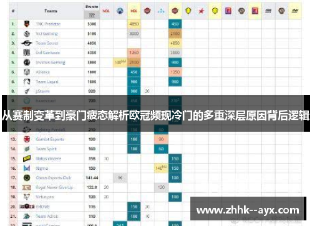Select the 5100 points value for Vici Gaming
312x226 pixels.
[92, 34]
